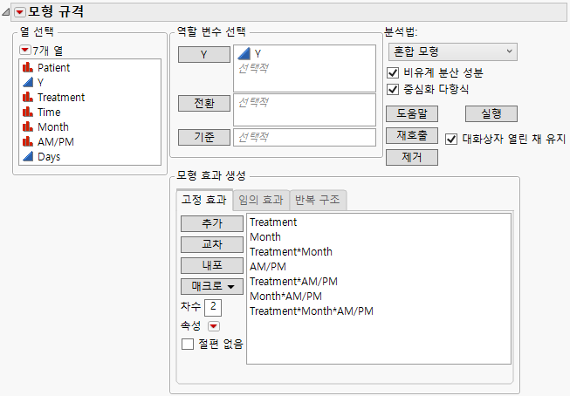Select the Treatment*Month*AM/PM effect
The height and width of the screenshot is (396, 570).
point(312,311)
